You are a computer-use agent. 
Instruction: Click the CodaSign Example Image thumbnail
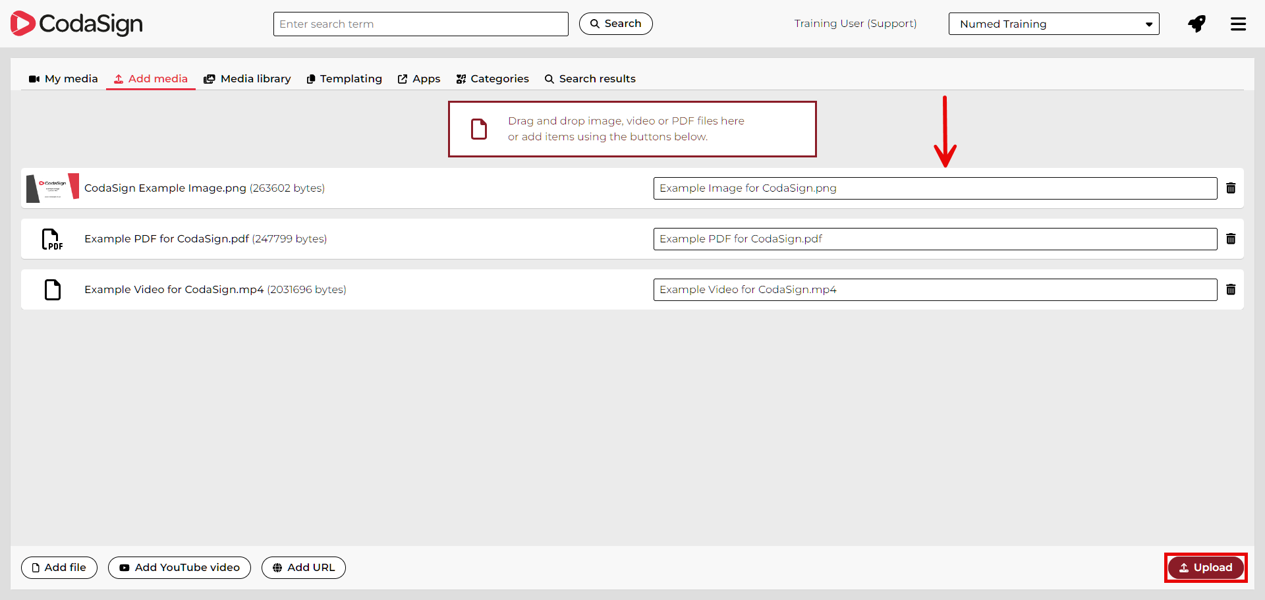coord(52,188)
